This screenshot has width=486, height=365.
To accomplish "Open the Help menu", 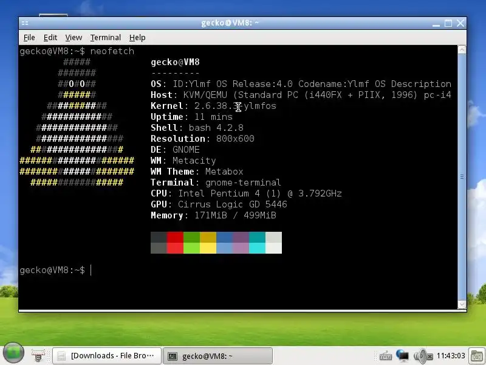I will pos(137,38).
